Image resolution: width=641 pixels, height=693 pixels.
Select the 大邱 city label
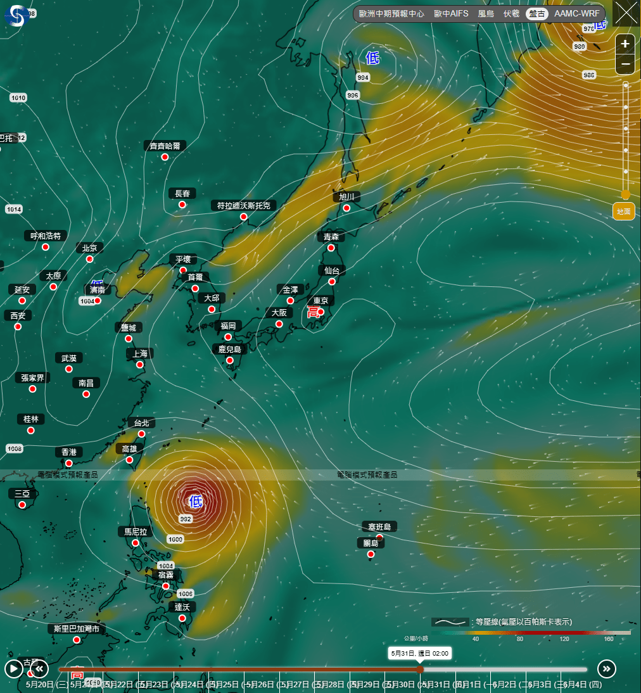pyautogui.click(x=212, y=298)
